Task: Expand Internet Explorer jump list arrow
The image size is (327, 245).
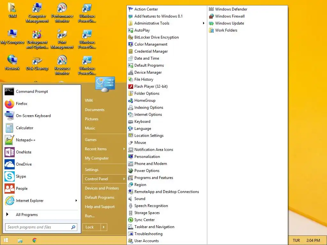Action: (76, 200)
